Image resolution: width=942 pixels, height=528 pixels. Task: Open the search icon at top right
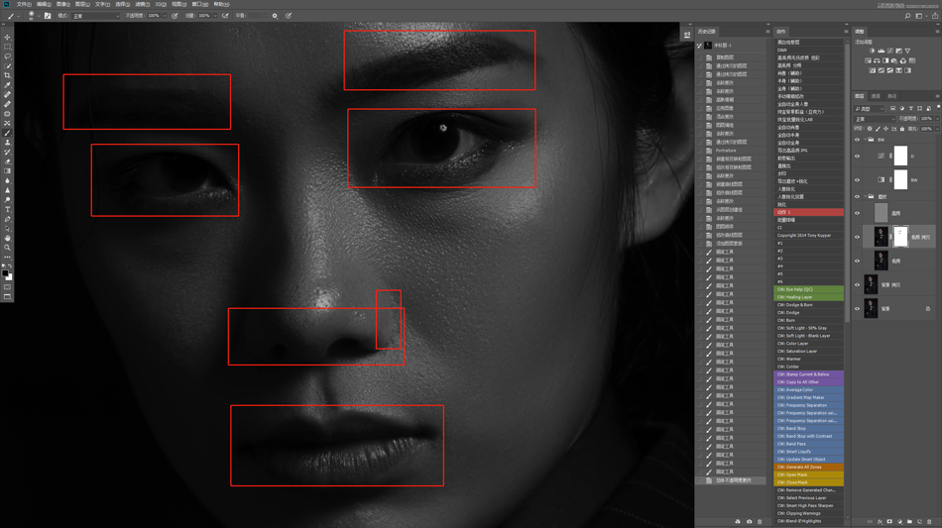click(x=907, y=16)
